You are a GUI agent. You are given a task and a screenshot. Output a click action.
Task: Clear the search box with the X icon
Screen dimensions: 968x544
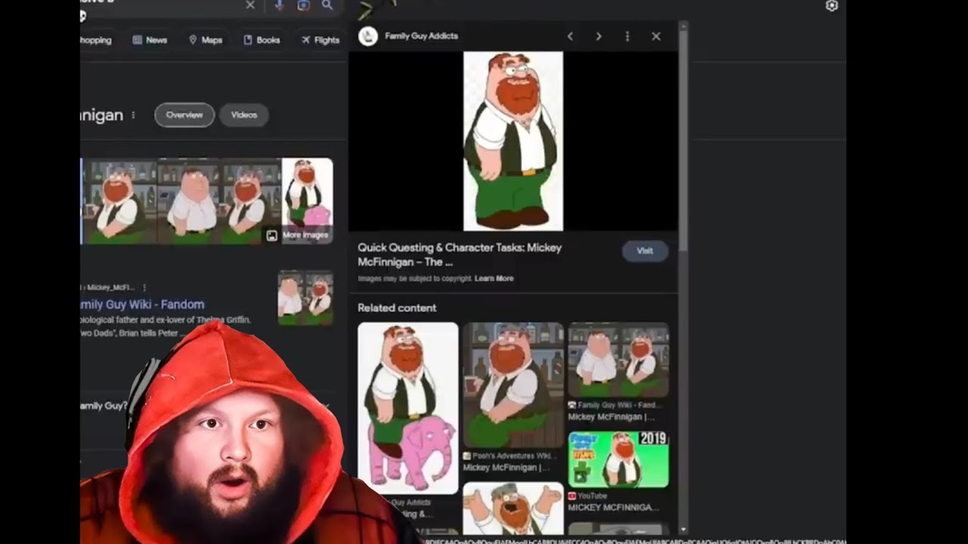click(x=250, y=5)
